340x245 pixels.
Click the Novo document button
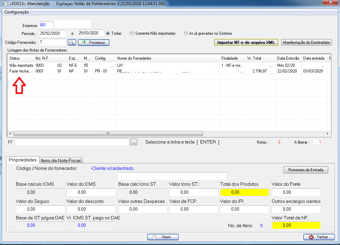(163, 237)
